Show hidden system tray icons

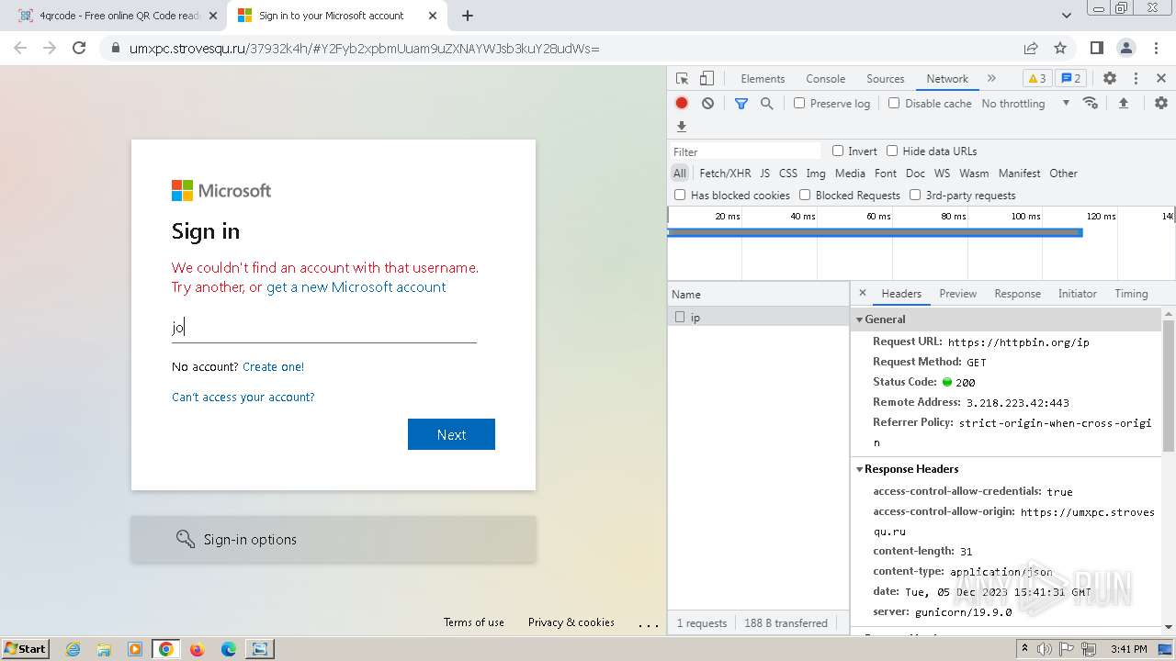[x=1025, y=648]
